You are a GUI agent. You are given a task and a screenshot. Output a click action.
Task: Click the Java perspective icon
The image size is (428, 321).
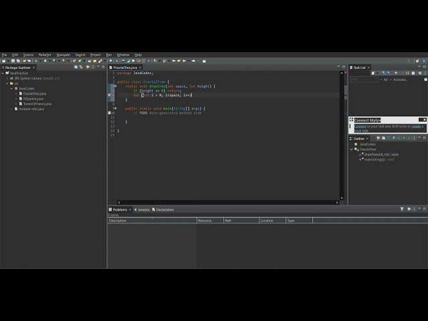tap(424, 61)
